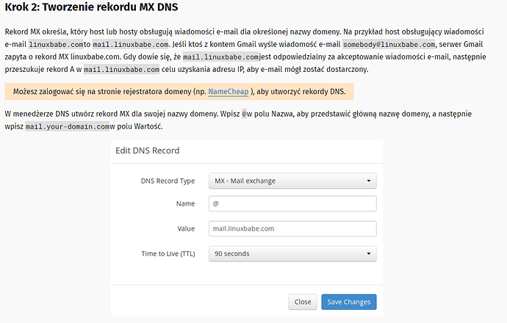Viewport: 507px width, 323px height.
Task: Click the "Name" field label
Action: [x=185, y=204]
